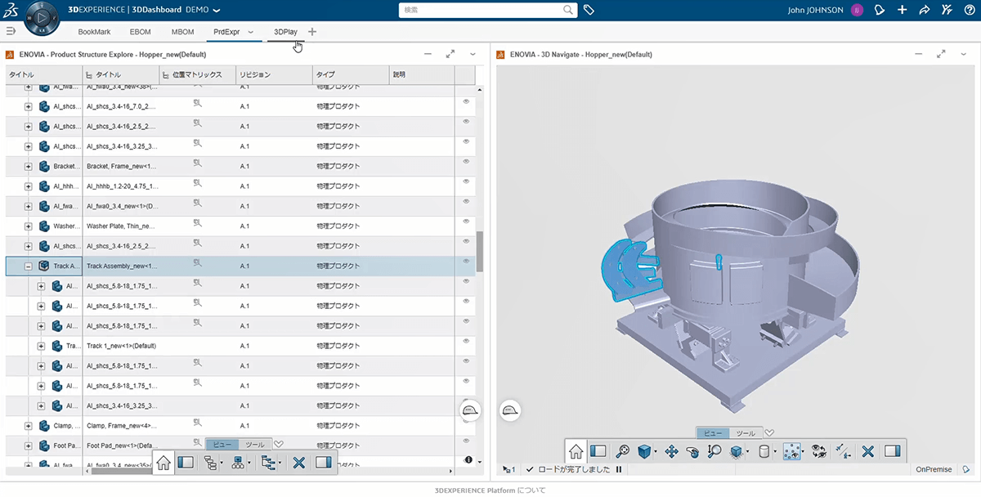Screen dimensions: 981x497
Task: Expand the Foot Pad tree node
Action: pos(29,446)
